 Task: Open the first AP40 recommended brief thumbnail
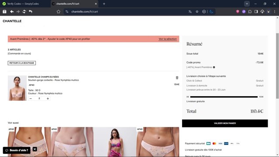(29, 142)
